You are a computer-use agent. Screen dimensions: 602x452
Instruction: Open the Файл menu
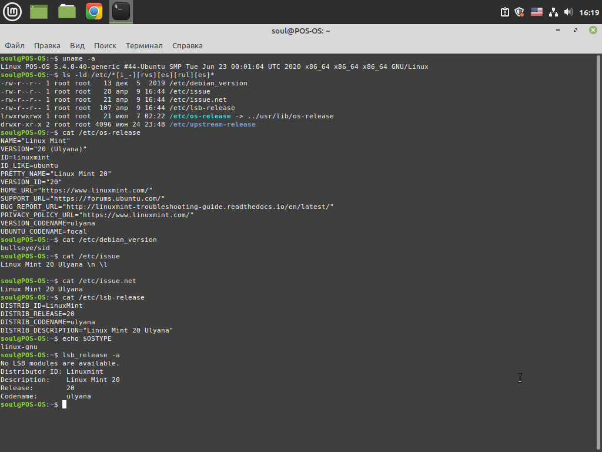point(15,46)
